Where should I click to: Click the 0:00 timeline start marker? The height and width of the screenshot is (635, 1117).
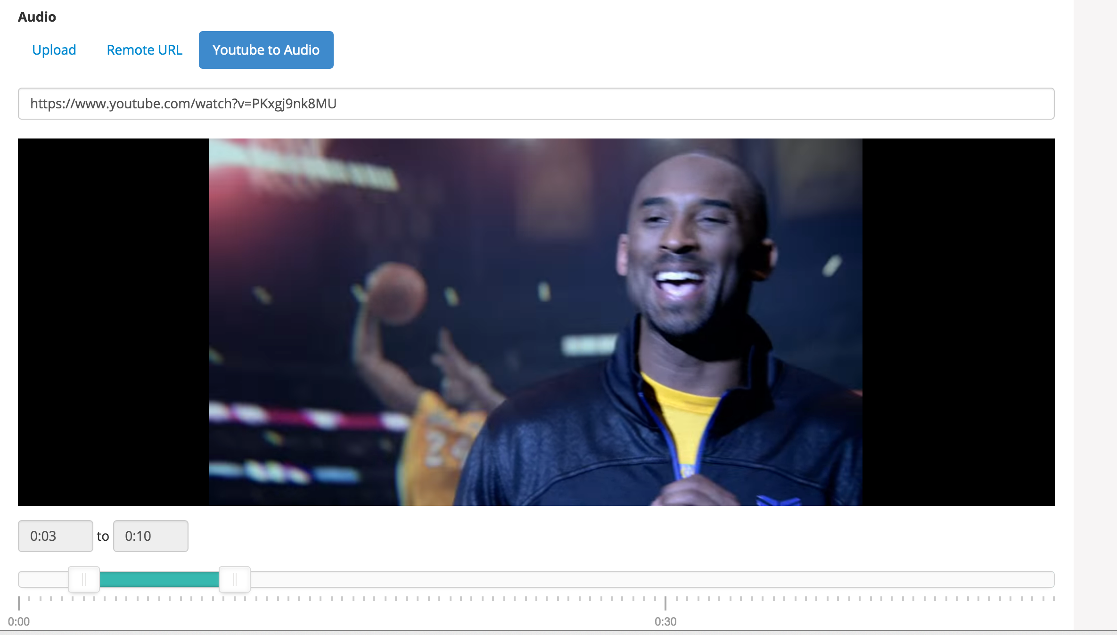pos(19,604)
